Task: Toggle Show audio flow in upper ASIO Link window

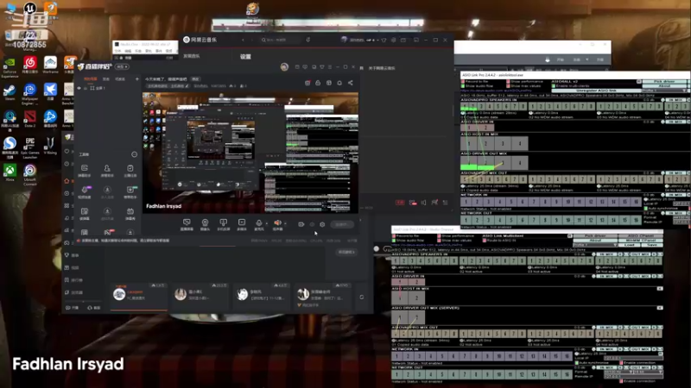Action: (x=463, y=85)
